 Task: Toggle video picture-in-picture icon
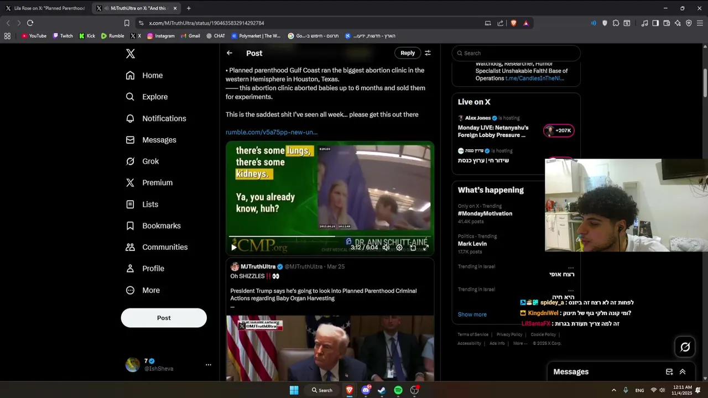(413, 248)
